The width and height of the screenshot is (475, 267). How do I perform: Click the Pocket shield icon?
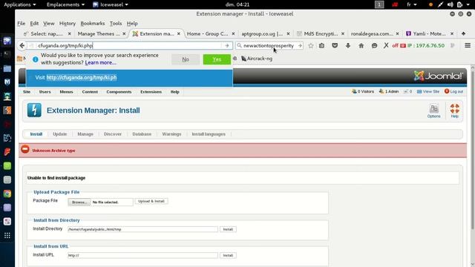pos(335,46)
